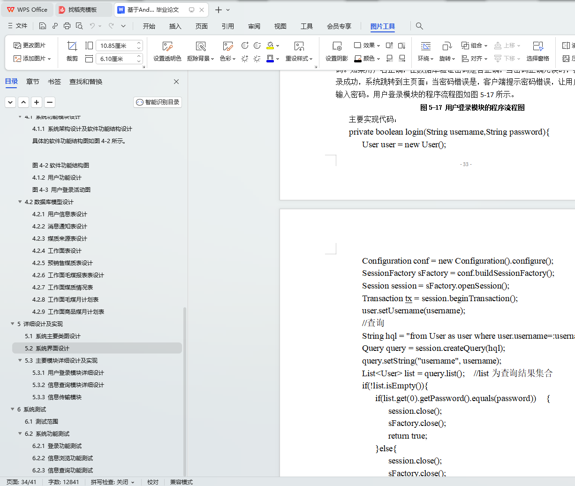The width and height of the screenshot is (575, 486).
Task: Switch to 审阅 ribbon tab
Action: tap(254, 26)
